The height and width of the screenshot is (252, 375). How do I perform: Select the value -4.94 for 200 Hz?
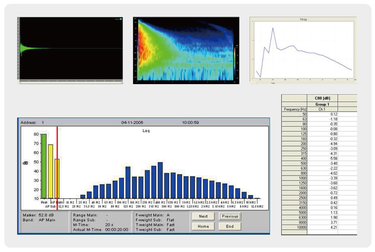(322, 143)
